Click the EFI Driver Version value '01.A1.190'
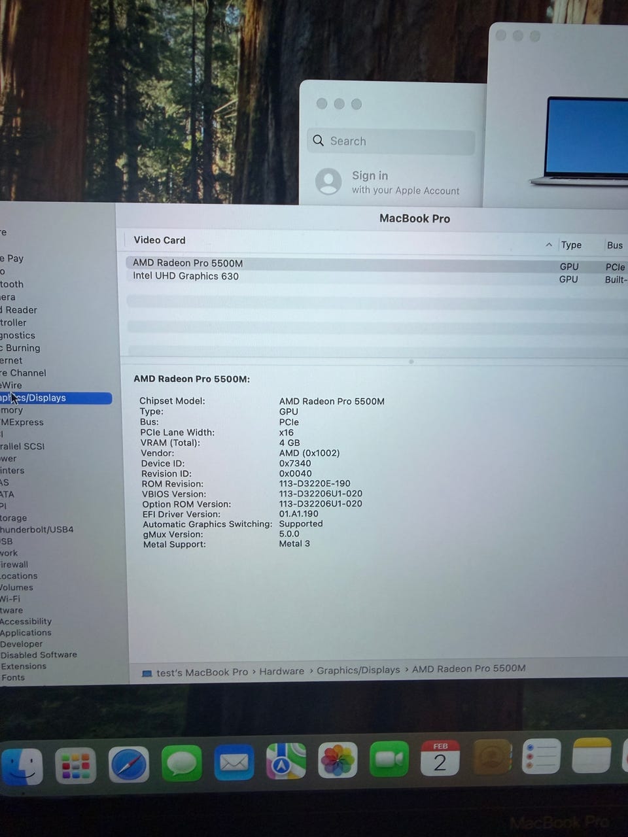 pyautogui.click(x=299, y=514)
